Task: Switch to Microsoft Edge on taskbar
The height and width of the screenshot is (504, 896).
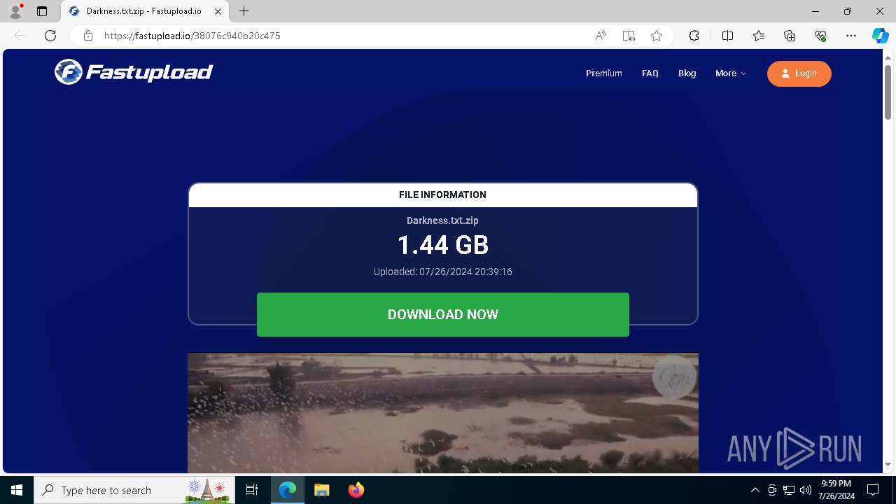Action: tap(288, 490)
